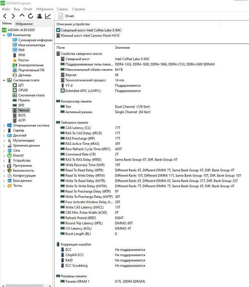The height and width of the screenshot is (287, 249).
Task: Expand the Сервер tree node
Action: [x=4, y=130]
